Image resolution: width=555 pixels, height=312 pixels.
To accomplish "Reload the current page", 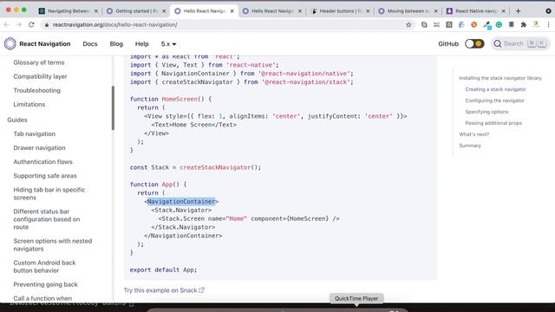I will coord(31,25).
